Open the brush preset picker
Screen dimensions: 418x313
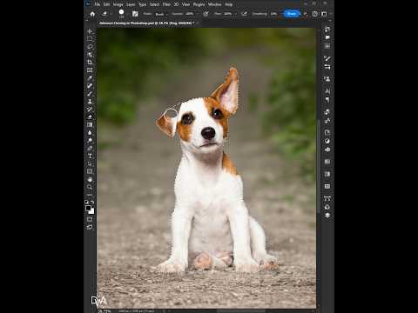click(x=121, y=14)
